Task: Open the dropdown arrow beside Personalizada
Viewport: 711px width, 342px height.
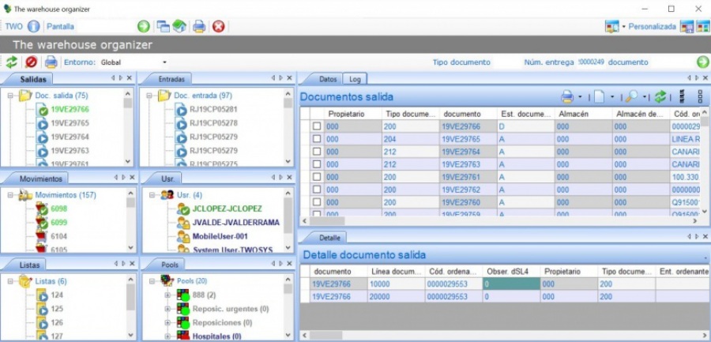Action: pos(624,27)
